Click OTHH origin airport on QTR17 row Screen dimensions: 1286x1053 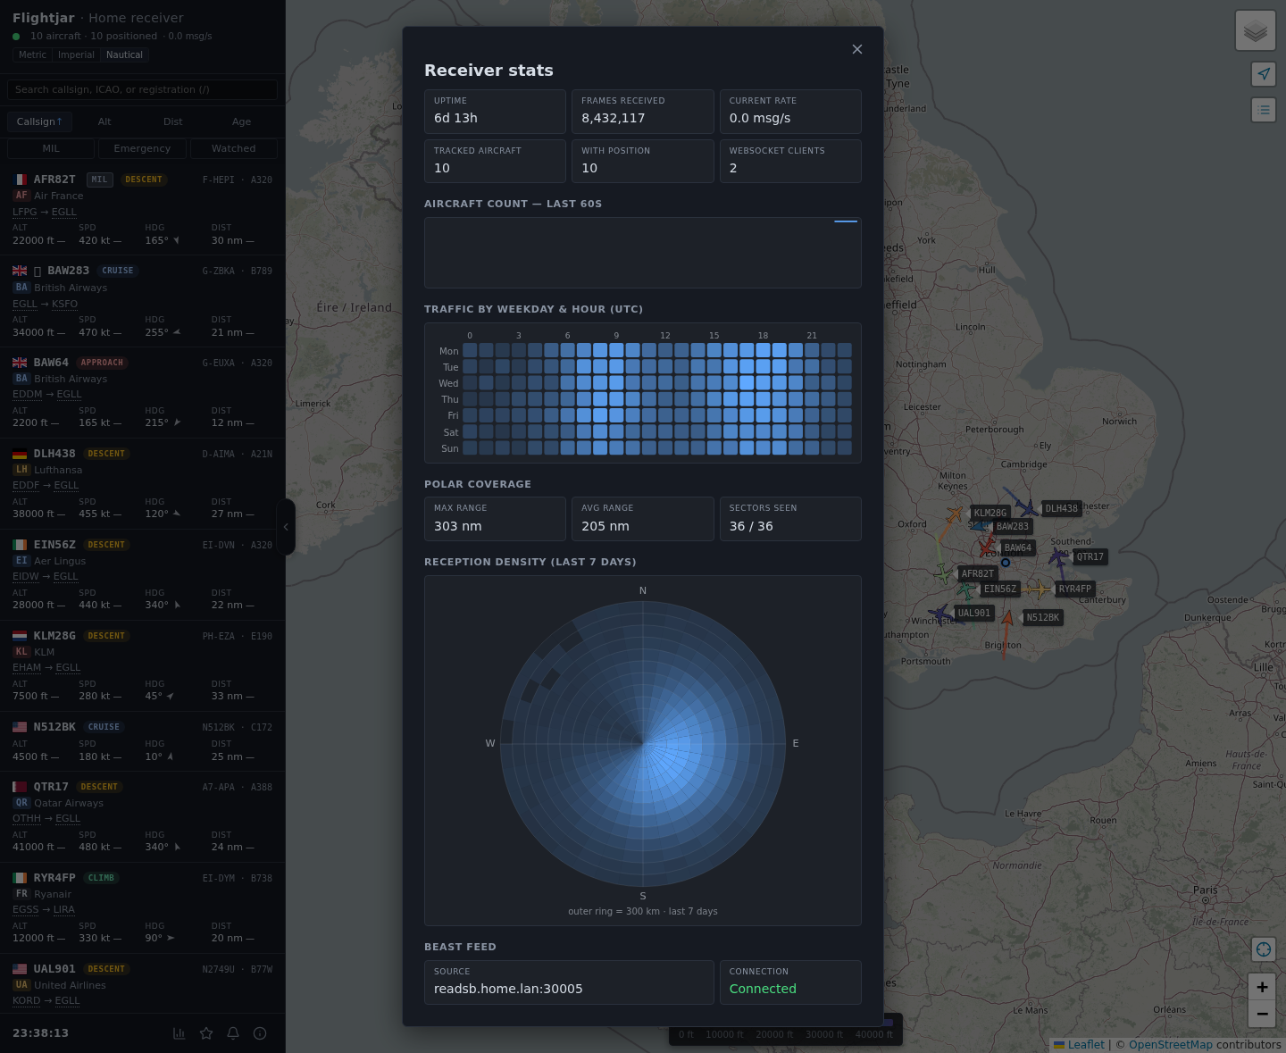tap(27, 818)
